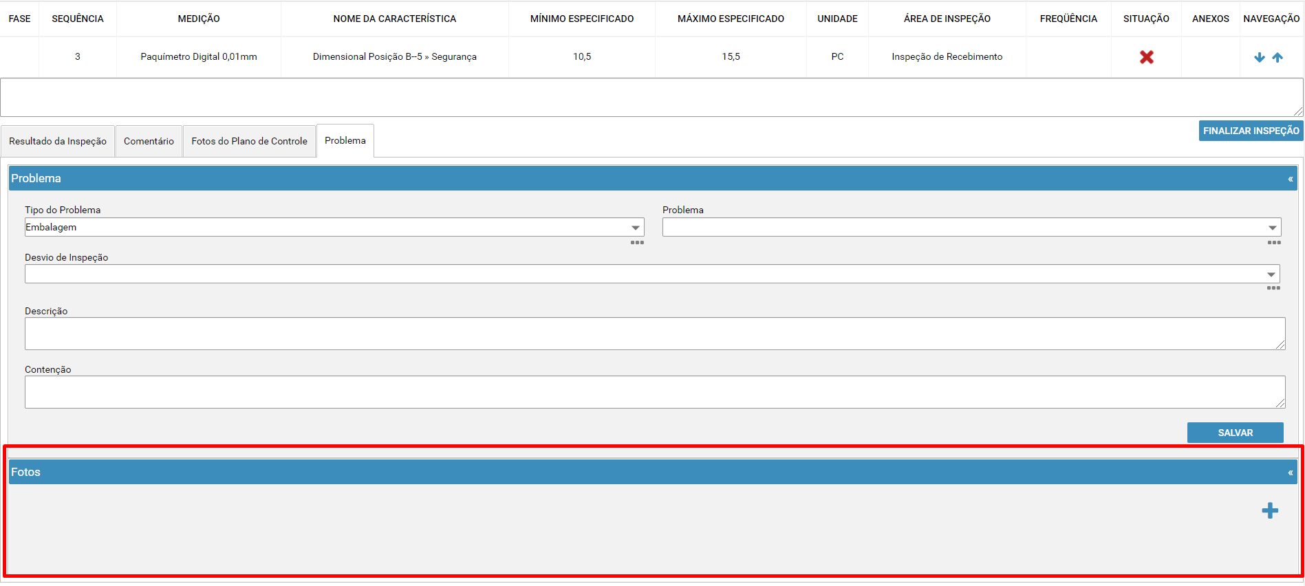The width and height of the screenshot is (1305, 586).
Task: Collapse the Fotos panel
Action: 1291,473
